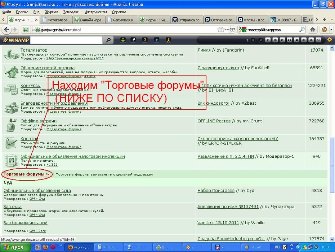Open the Журнал menu
The height and width of the screenshot is (252, 335).
52,12
